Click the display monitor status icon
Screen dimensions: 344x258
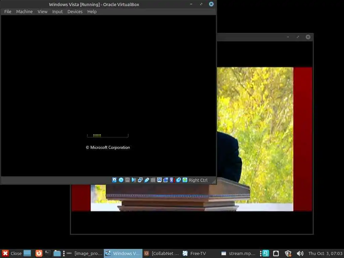coord(159,180)
